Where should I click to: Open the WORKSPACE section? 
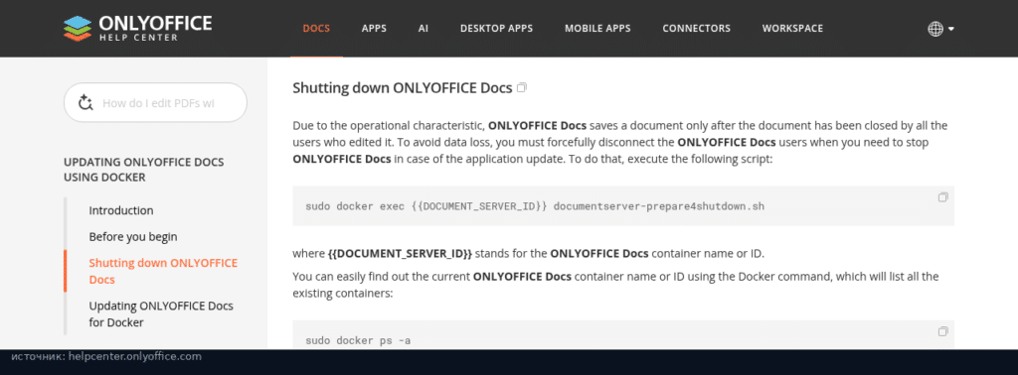click(x=792, y=29)
